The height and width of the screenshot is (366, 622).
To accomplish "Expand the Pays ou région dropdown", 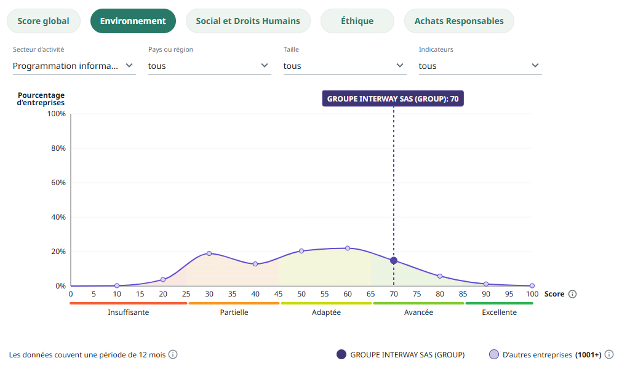I will pos(209,66).
